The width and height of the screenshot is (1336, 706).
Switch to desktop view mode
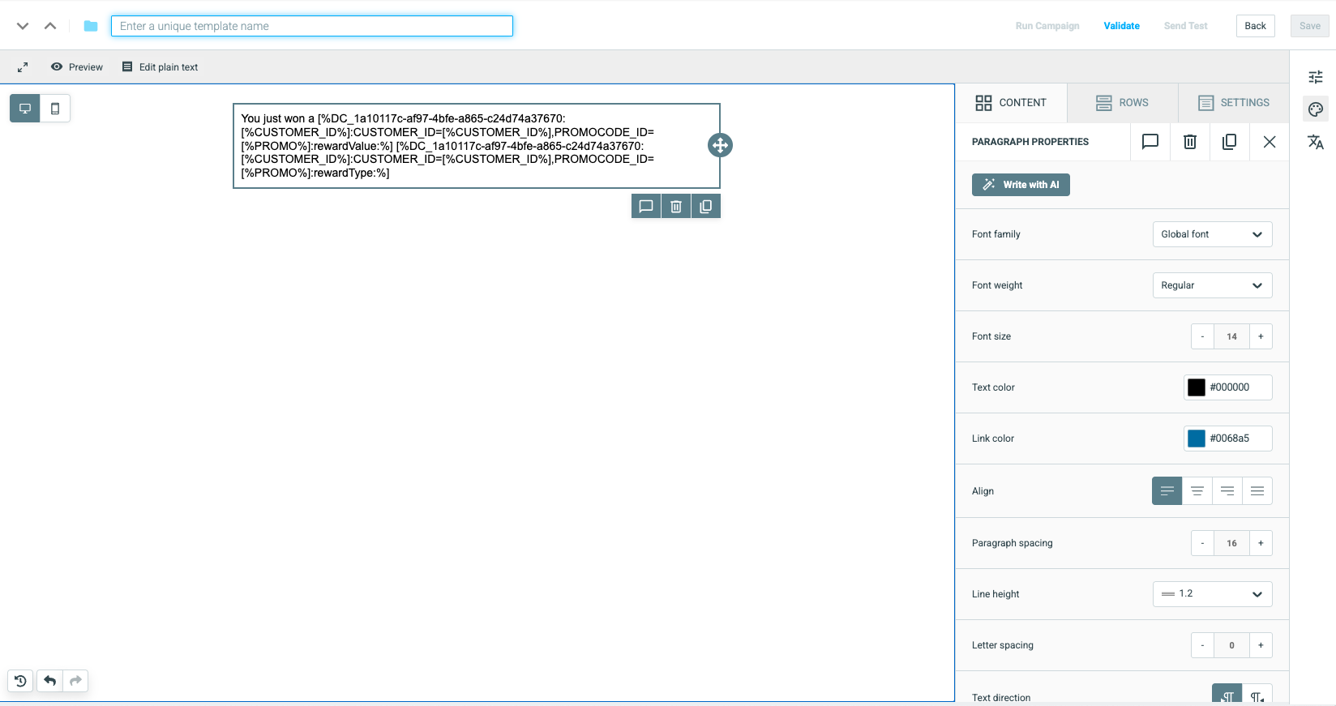25,109
